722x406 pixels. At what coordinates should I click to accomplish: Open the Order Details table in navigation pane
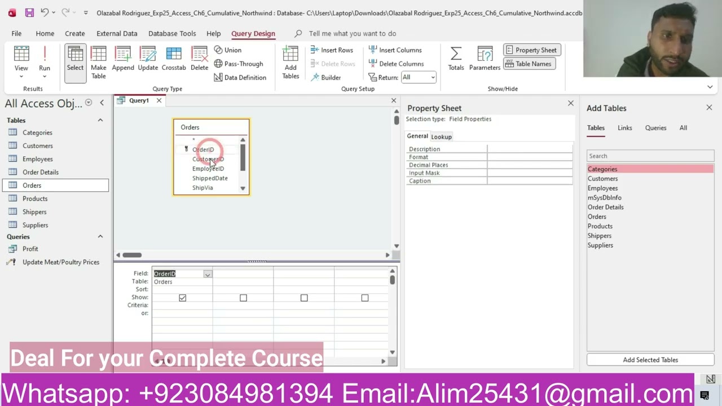pyautogui.click(x=41, y=172)
